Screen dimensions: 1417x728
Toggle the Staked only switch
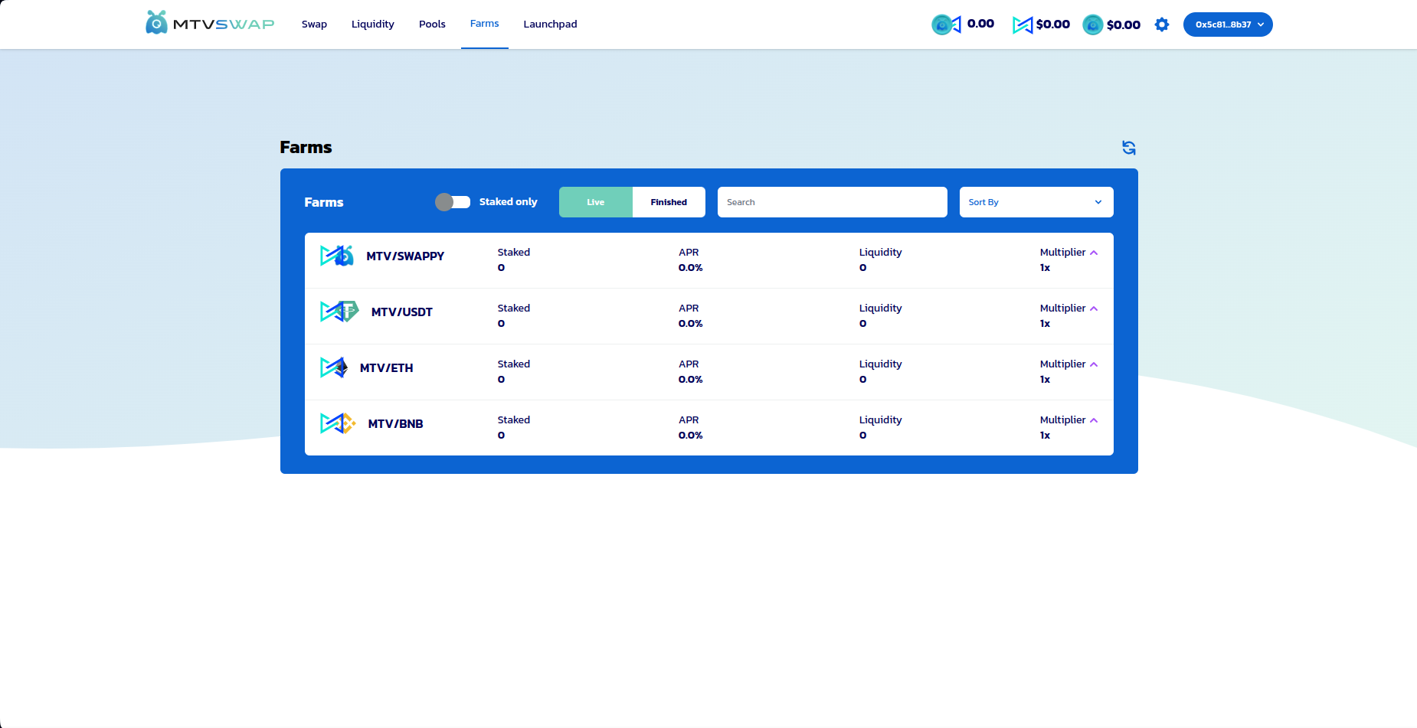coord(453,202)
